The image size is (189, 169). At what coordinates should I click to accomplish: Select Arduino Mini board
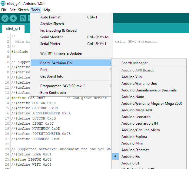[x=149, y=143]
